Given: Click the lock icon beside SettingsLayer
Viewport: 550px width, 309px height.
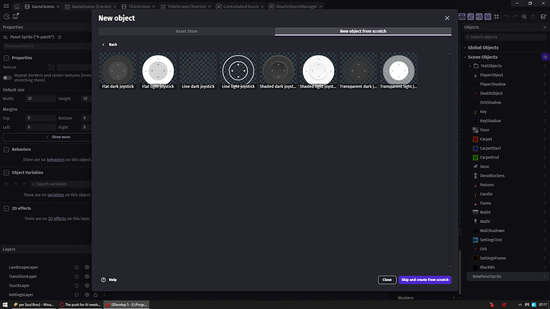Looking at the screenshot, I should tap(96, 295).
